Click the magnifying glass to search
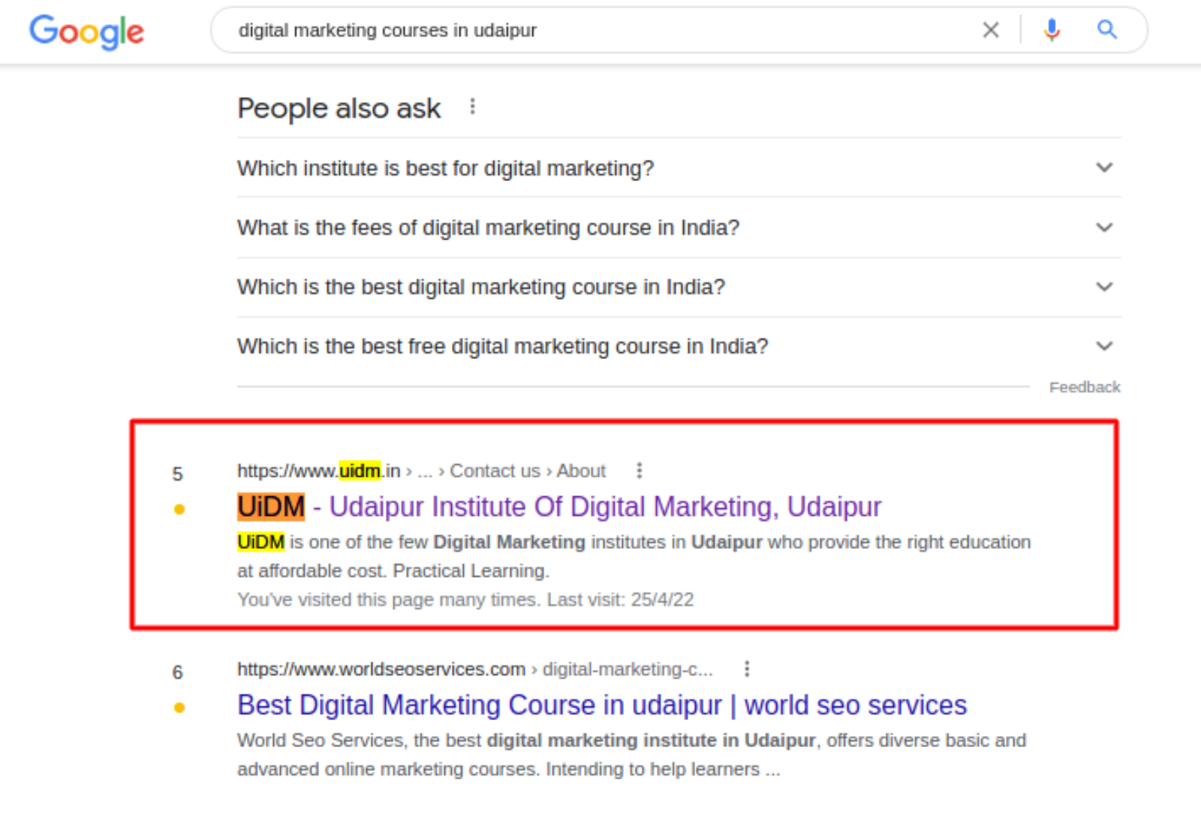The image size is (1201, 826). pyautogui.click(x=1106, y=30)
